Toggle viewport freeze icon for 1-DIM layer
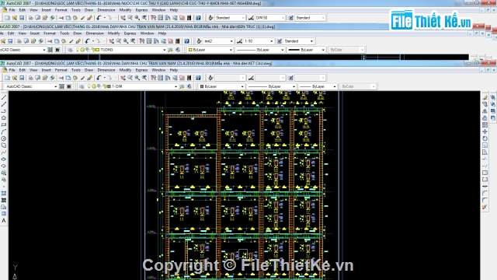The height and width of the screenshot is (280, 497). (x=99, y=86)
